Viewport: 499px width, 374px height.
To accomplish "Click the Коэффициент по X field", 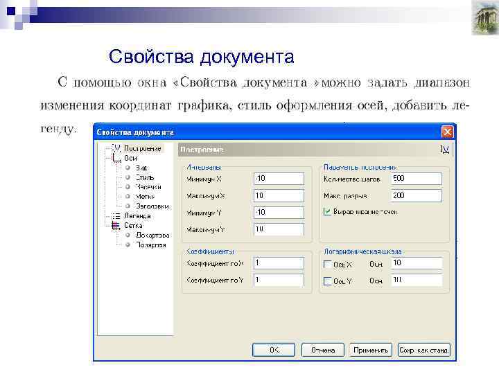I will pyautogui.click(x=279, y=263).
